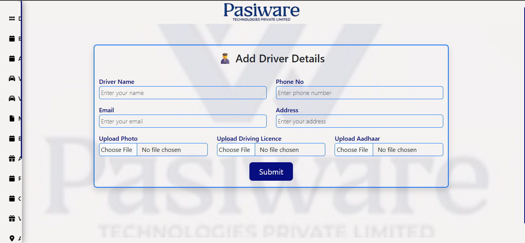
Task: Focus the Phone No input field
Action: 359,93
